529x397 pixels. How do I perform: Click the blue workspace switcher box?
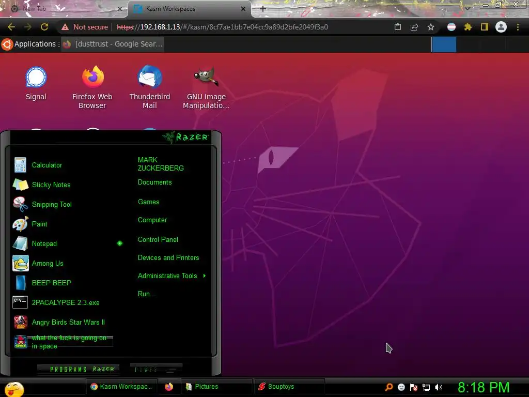point(444,44)
